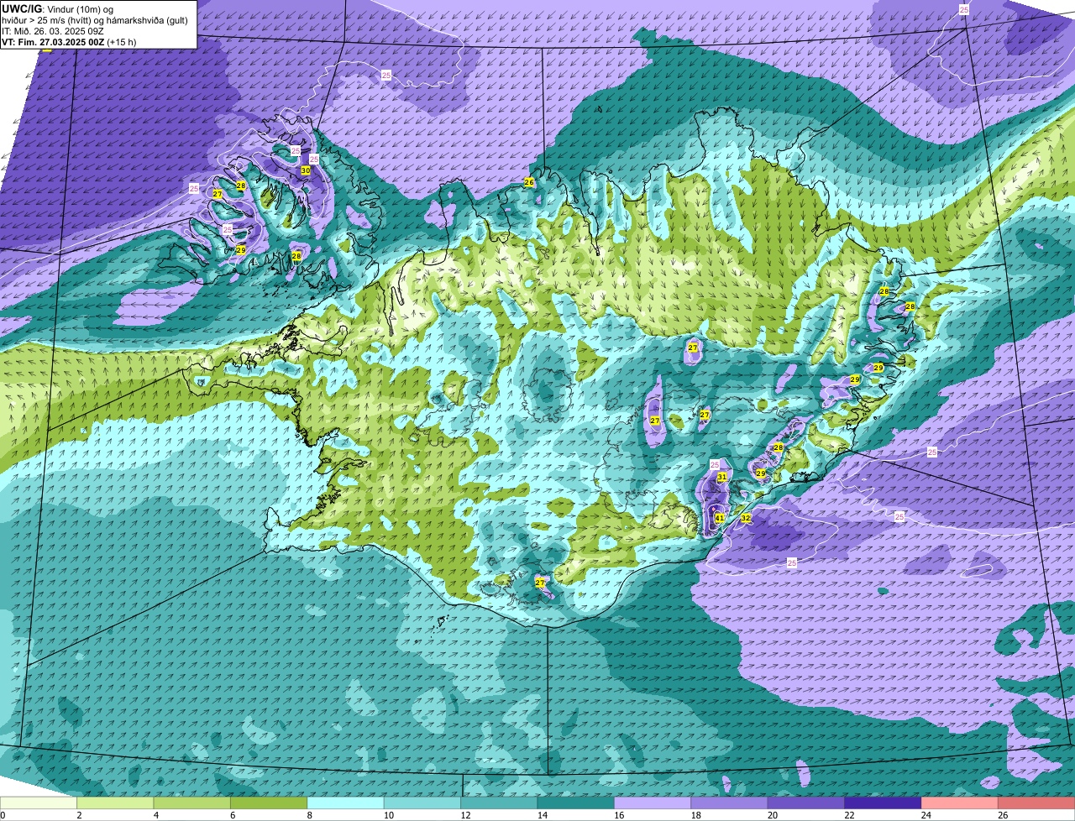Image resolution: width=1075 pixels, height=821 pixels.
Task: Click the 10–12 m/s light teal legend swatch
Action: [422, 803]
